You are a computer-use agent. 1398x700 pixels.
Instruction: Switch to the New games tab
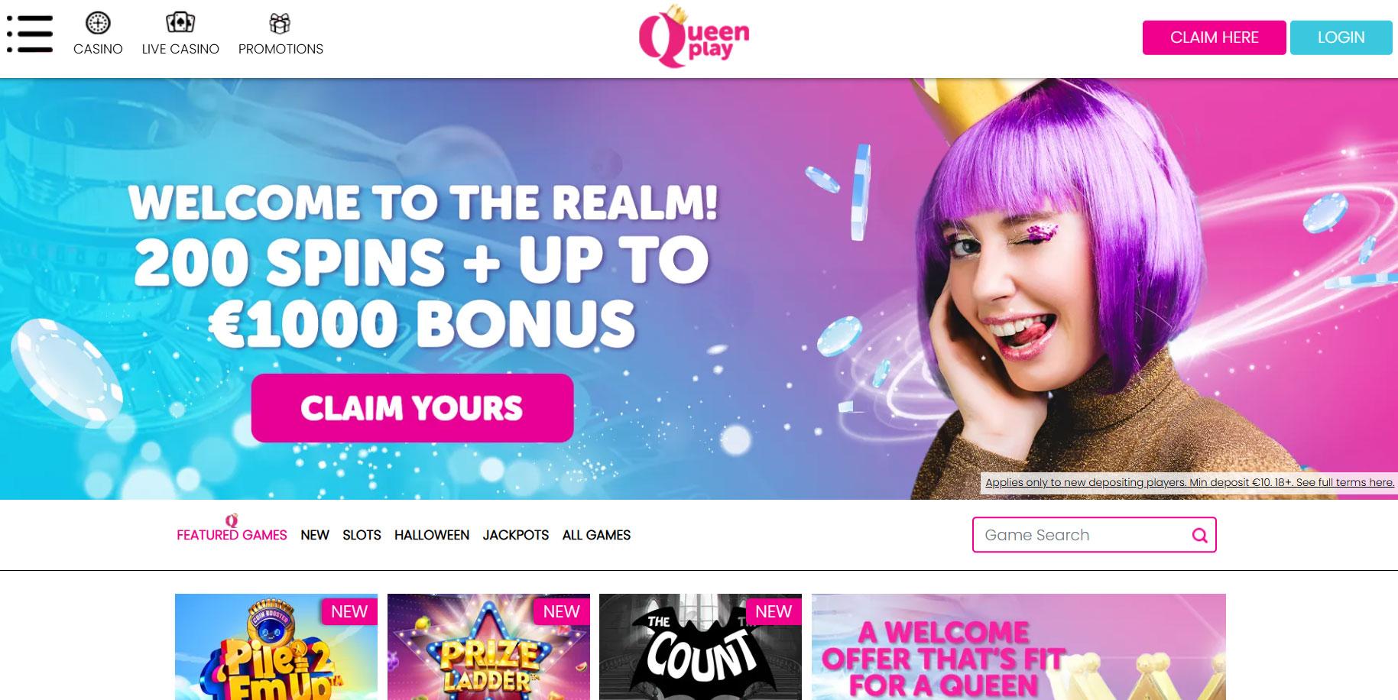tap(315, 535)
